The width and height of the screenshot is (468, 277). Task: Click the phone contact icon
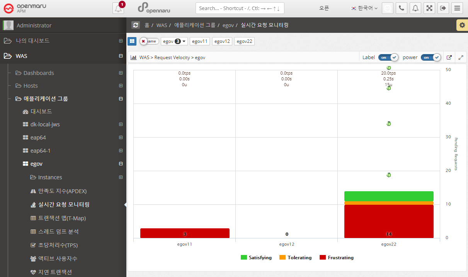(402, 8)
